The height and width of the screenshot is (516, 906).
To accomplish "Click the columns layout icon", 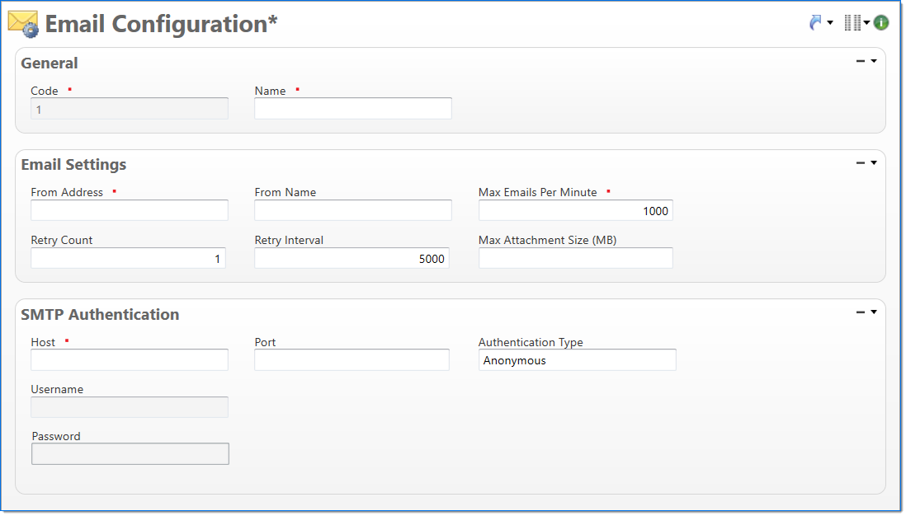I will click(x=852, y=23).
